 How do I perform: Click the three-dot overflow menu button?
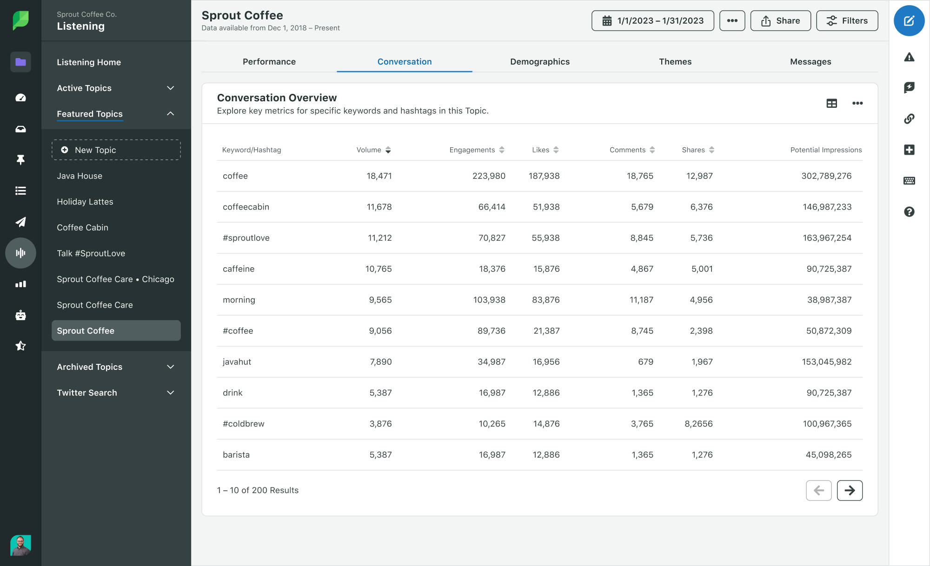pos(732,20)
